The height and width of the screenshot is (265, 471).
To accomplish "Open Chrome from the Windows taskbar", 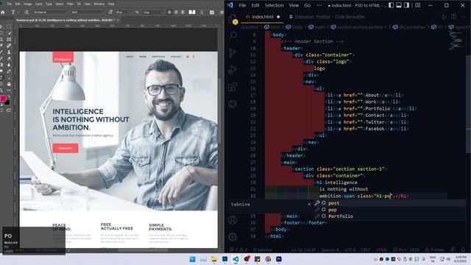I will click(x=268, y=259).
